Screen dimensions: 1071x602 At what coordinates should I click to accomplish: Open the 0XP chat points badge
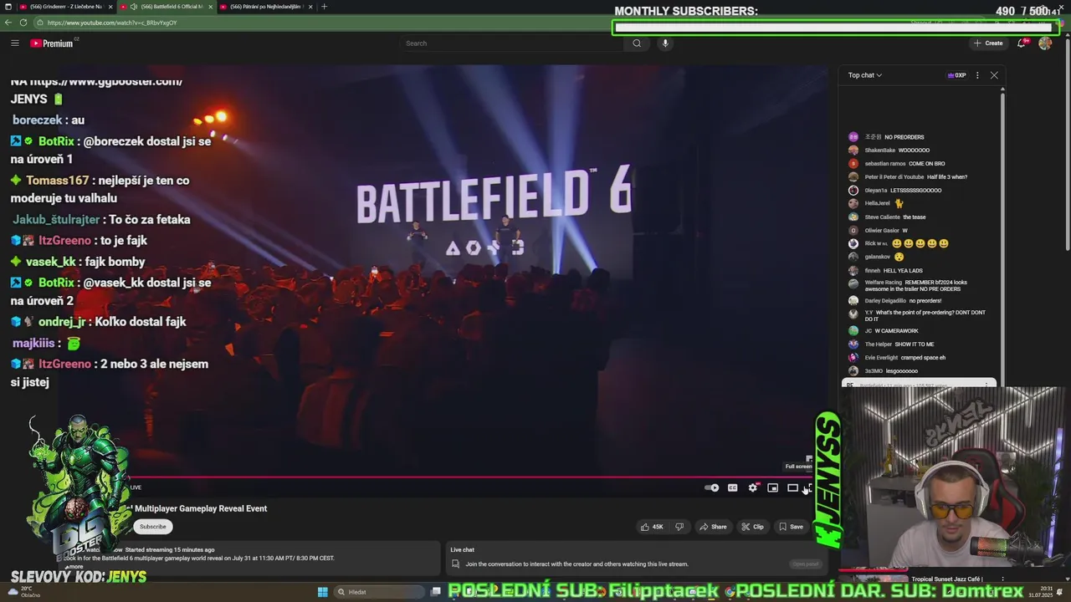(x=956, y=75)
